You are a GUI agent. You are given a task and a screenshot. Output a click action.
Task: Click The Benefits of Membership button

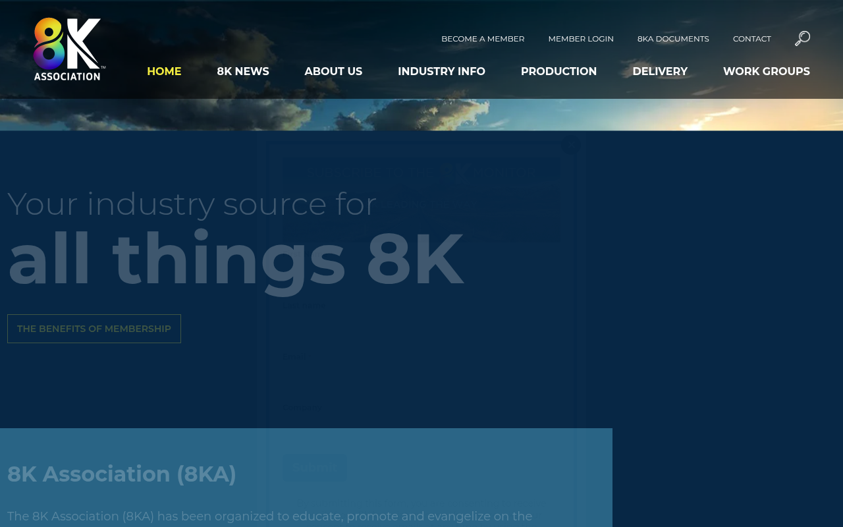(94, 329)
